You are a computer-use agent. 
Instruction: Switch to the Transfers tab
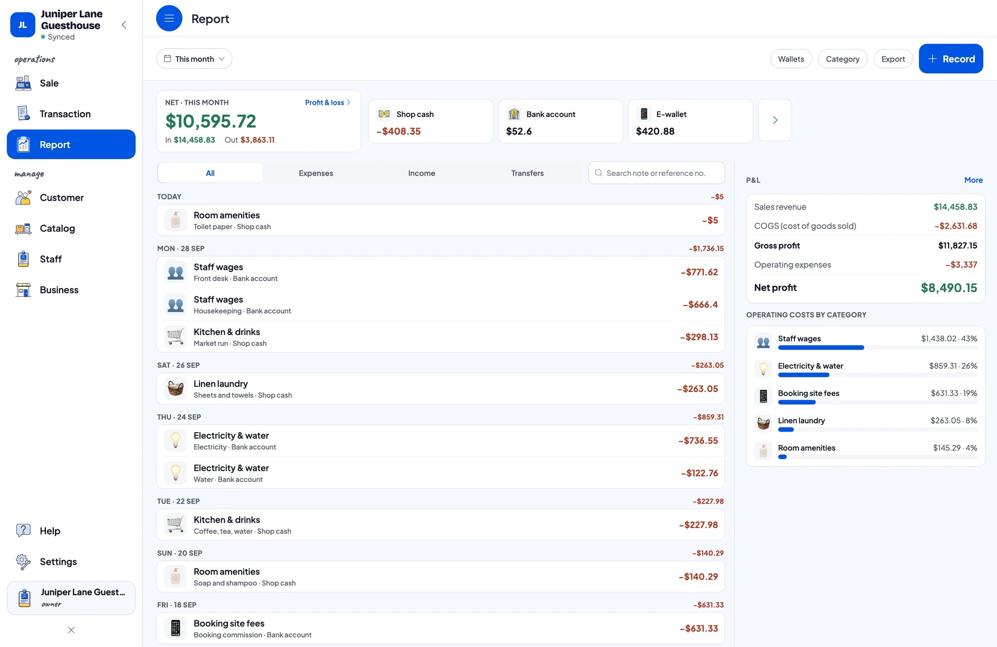pos(527,173)
